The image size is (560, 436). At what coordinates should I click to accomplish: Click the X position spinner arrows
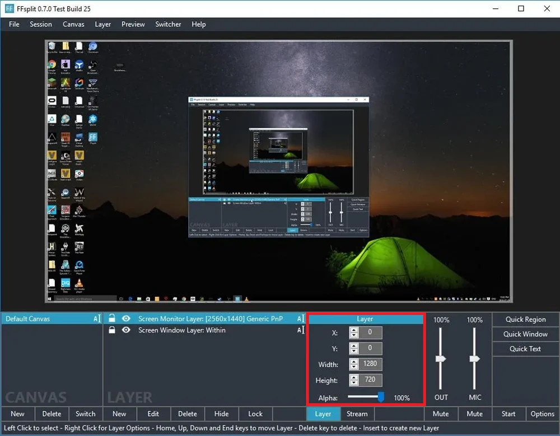tap(353, 333)
